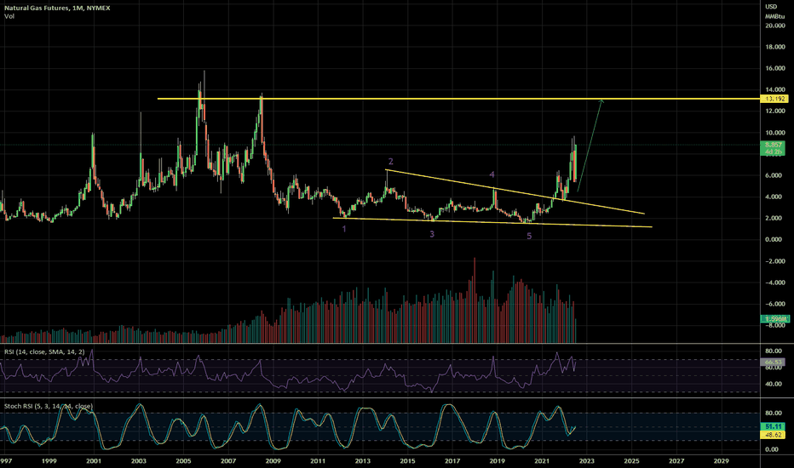Click the 1999 year on time axis
Viewport: 794px width, 468px height.
pos(49,461)
